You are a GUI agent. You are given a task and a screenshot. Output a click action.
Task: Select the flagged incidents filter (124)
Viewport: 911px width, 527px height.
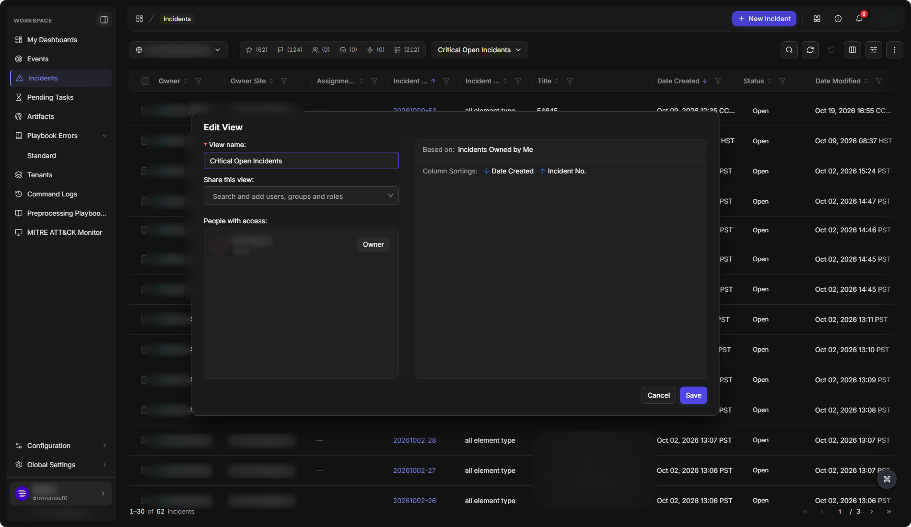click(290, 50)
